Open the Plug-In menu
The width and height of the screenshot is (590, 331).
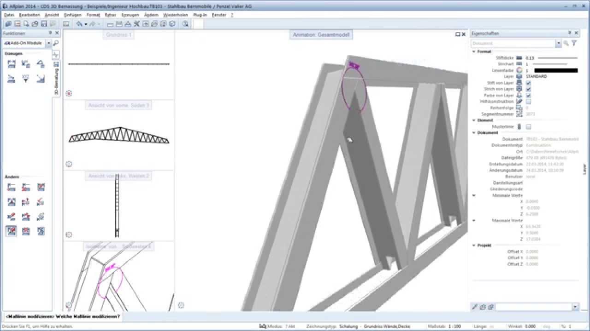[200, 15]
